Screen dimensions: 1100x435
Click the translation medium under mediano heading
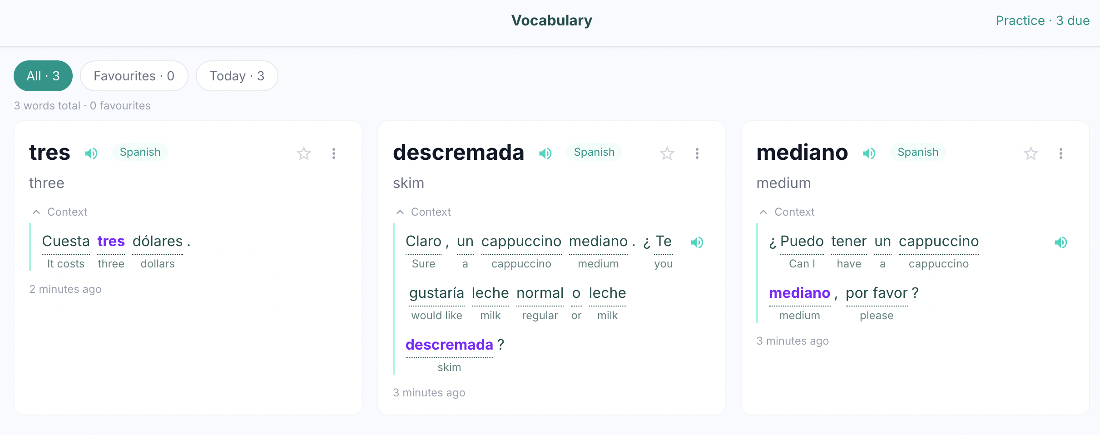coord(783,183)
